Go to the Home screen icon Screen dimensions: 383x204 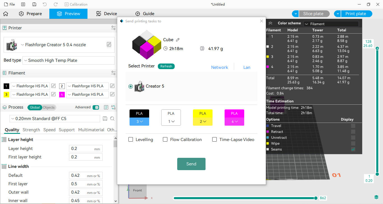(x=6, y=14)
